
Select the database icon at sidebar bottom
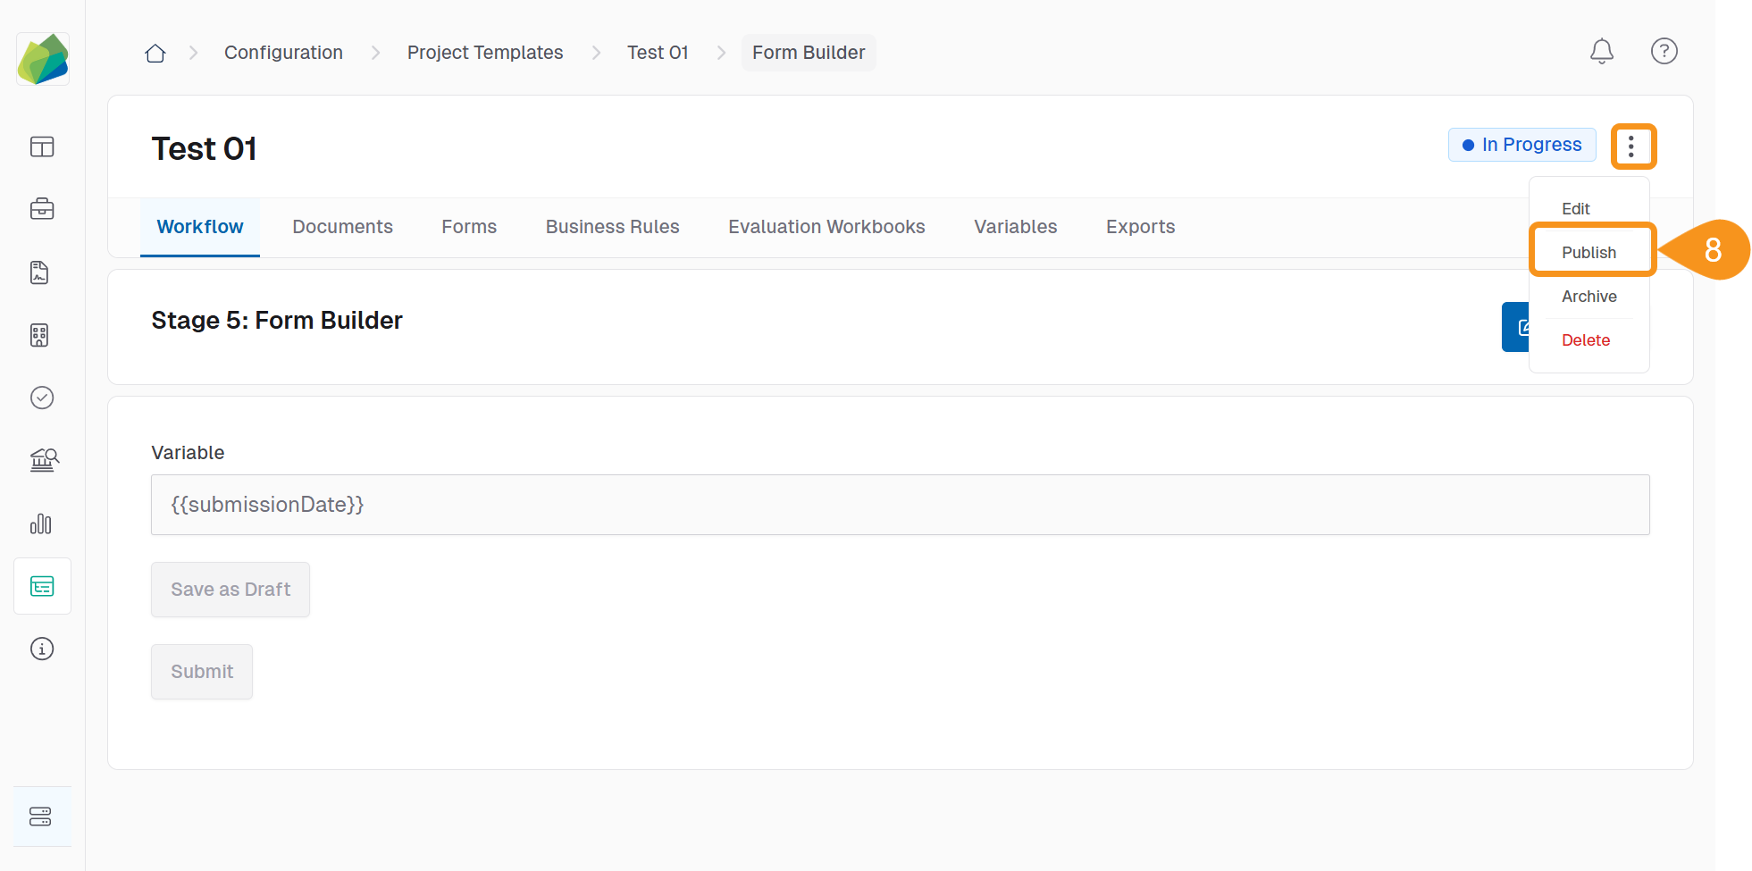42,816
